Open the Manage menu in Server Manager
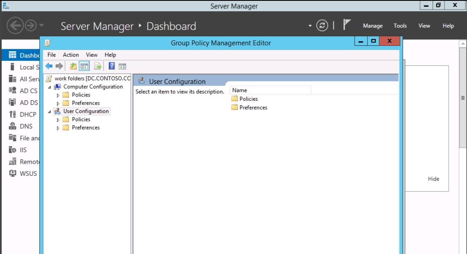Image resolution: width=467 pixels, height=254 pixels. pos(373,26)
